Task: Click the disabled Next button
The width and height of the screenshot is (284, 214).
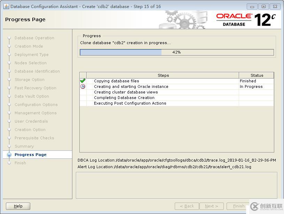Action: point(212,206)
